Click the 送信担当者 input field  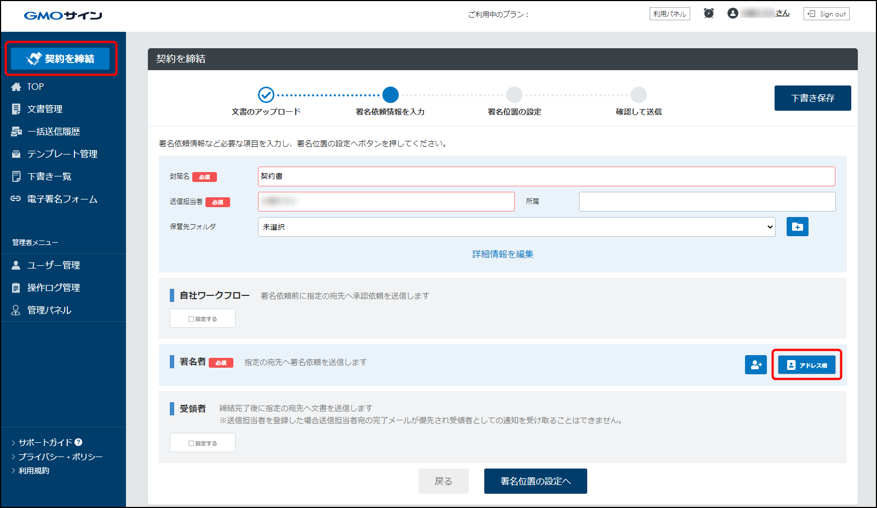(386, 202)
